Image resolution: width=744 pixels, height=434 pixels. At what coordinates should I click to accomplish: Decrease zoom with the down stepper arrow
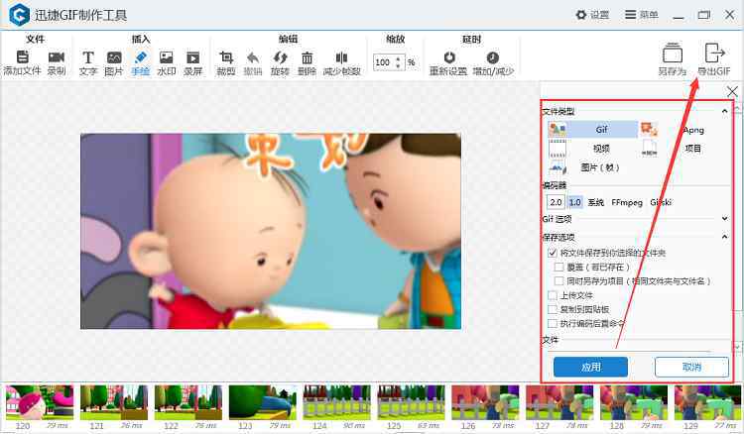(x=399, y=65)
